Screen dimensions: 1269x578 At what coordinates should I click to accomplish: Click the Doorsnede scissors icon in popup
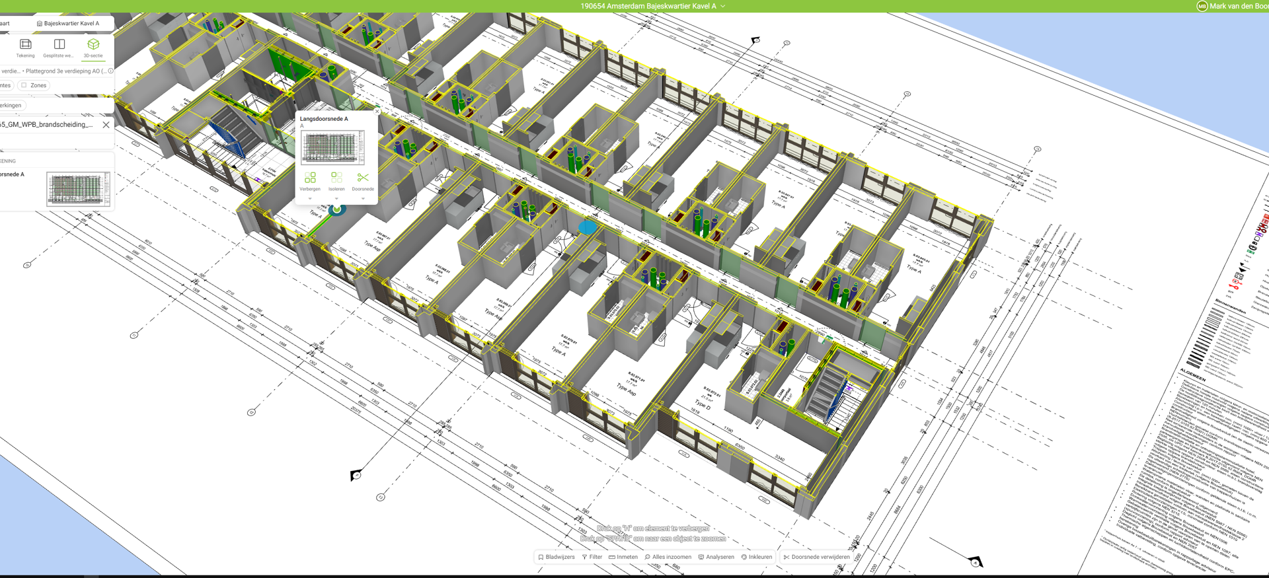pos(363,178)
